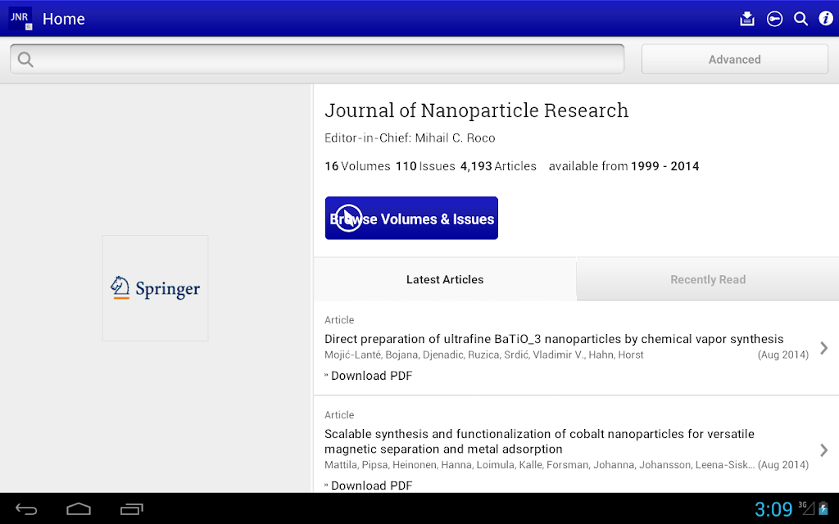The image size is (839, 524).
Task: Switch to the Recently Read tab
Action: (707, 280)
